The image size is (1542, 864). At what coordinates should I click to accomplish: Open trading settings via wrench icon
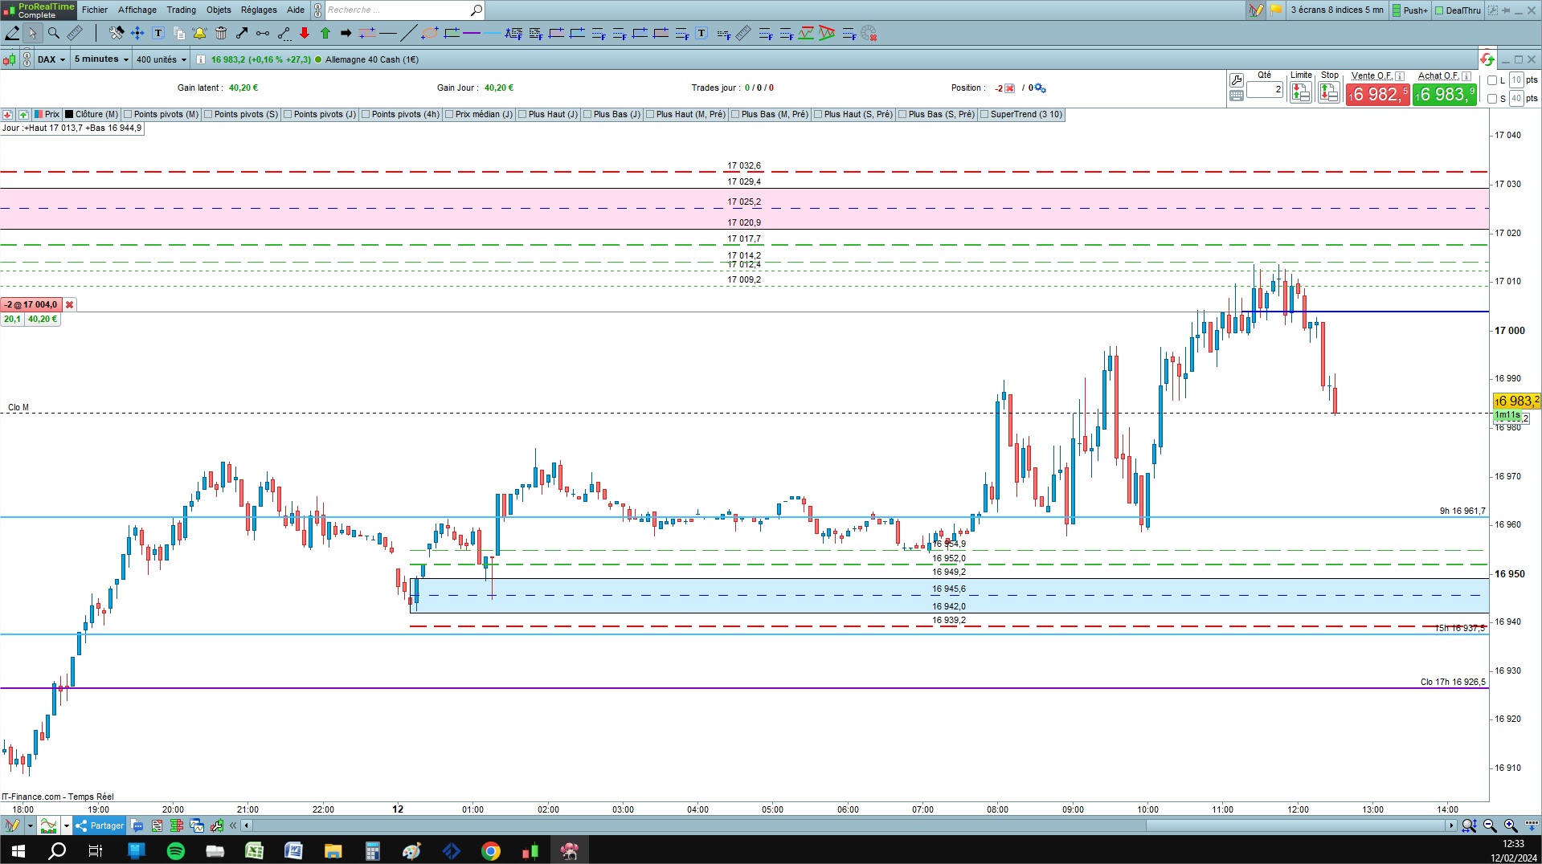pyautogui.click(x=1237, y=80)
